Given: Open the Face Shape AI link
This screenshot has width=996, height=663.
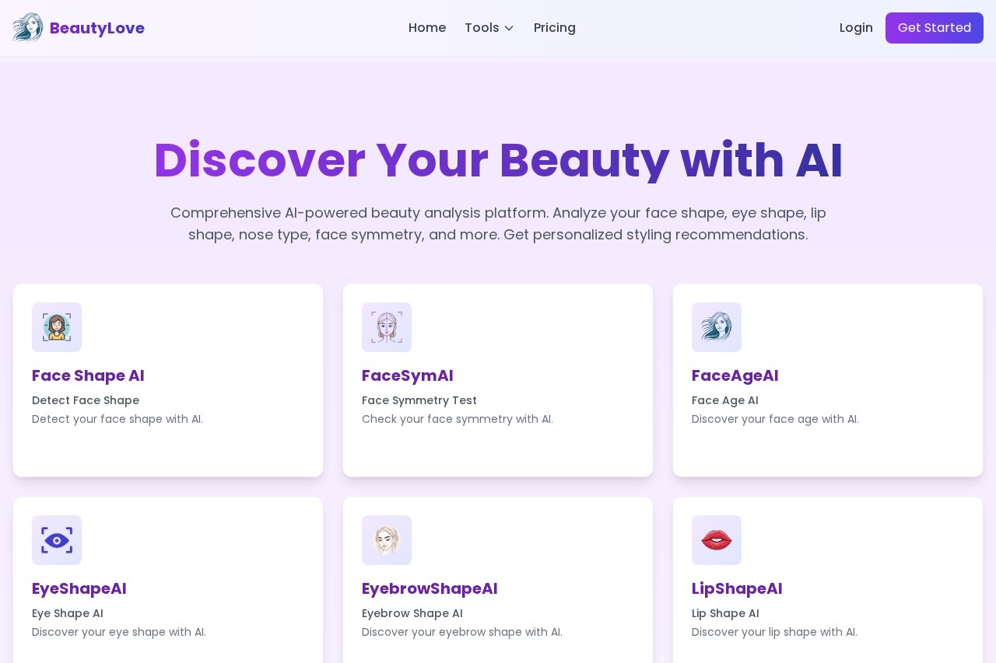Looking at the screenshot, I should (88, 376).
